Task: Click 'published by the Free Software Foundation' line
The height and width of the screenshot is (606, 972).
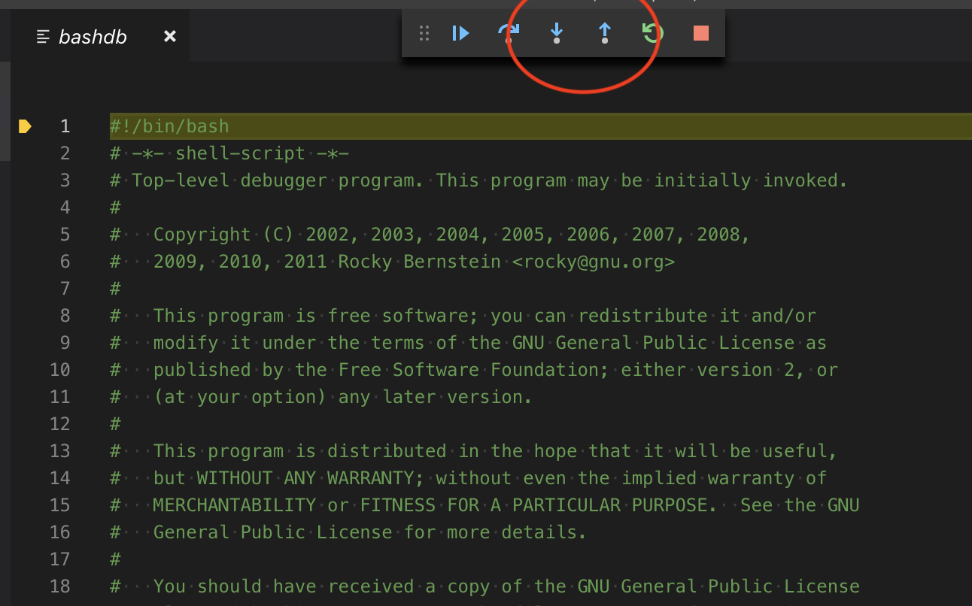Action: pyautogui.click(x=473, y=370)
